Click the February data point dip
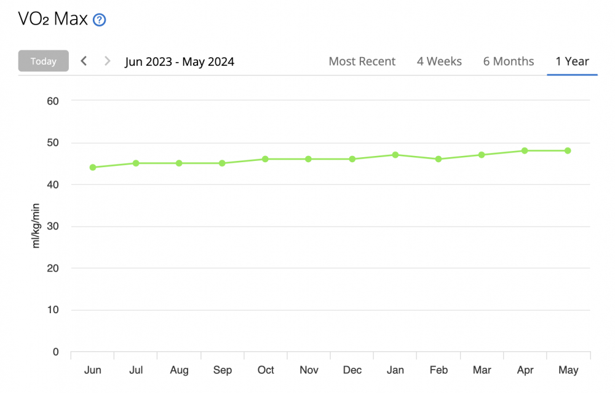Viewport: 615px width, 393px height. click(x=438, y=159)
